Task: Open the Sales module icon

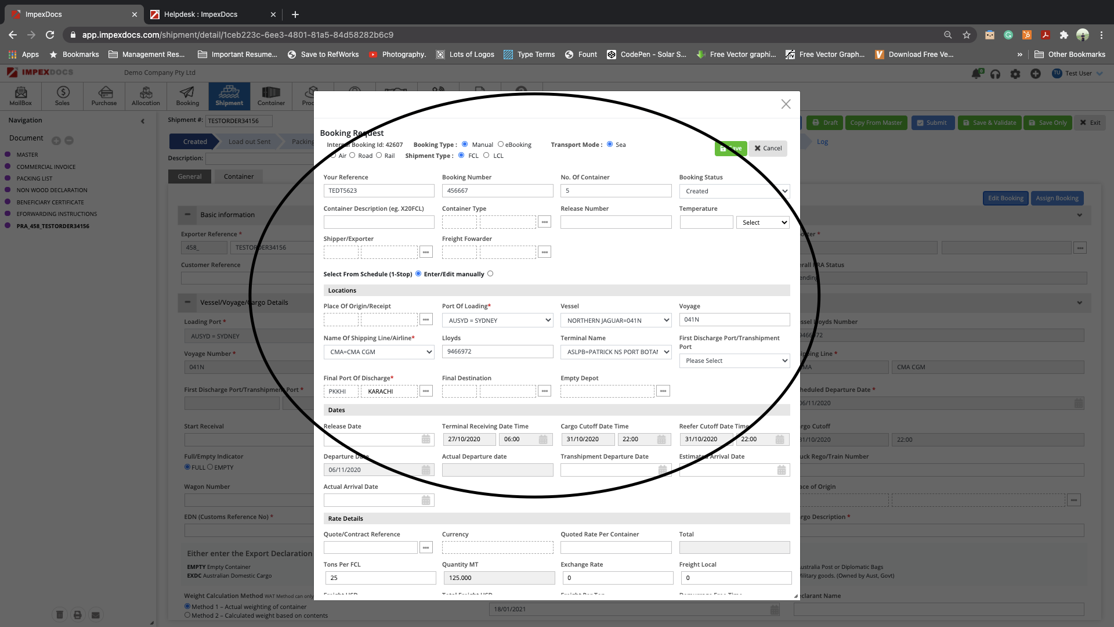Action: click(63, 96)
